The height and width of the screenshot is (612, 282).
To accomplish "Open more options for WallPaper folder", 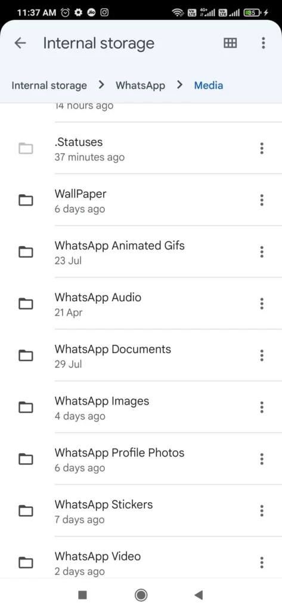I will (262, 200).
